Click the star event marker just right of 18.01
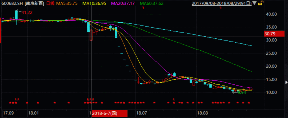Screen dimensions: 288x118 (x=38, y=103)
